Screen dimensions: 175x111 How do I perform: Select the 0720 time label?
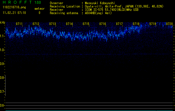(x=169, y=24)
